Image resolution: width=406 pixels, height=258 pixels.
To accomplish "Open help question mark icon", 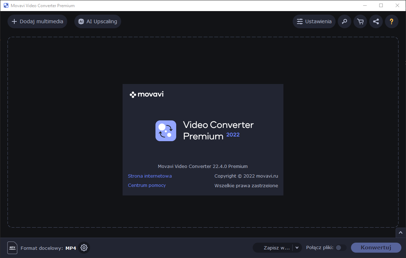I will 391,21.
